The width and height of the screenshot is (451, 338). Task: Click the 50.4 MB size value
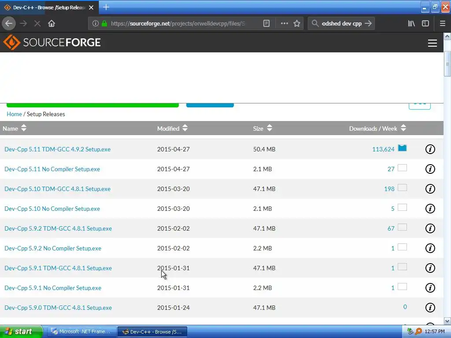pos(264,149)
